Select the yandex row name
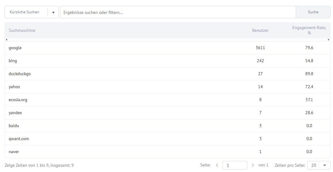The width and height of the screenshot is (333, 172). [15, 113]
